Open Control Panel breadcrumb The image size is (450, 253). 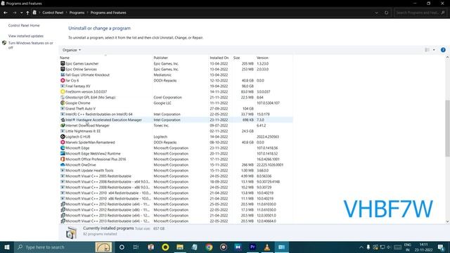[x=53, y=13]
